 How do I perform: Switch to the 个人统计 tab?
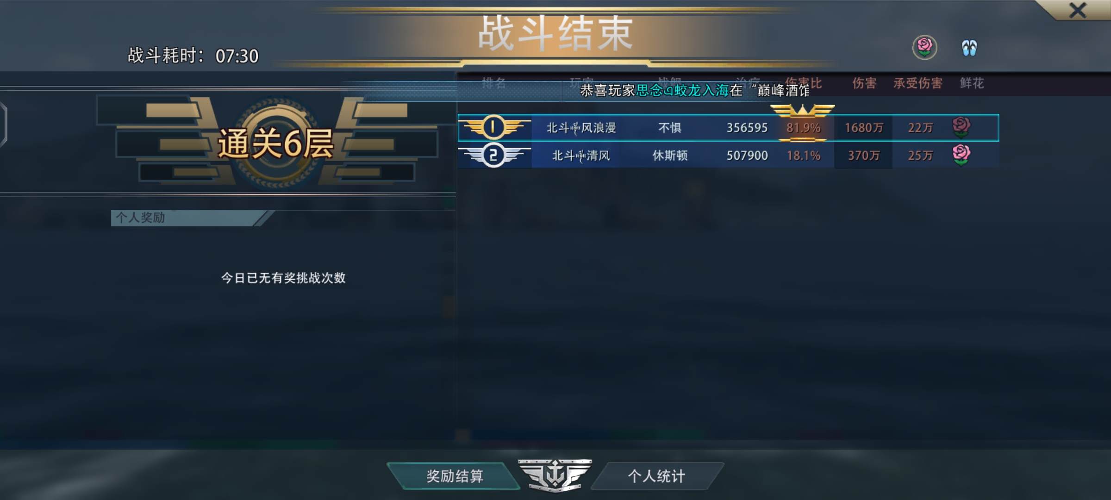(x=656, y=476)
